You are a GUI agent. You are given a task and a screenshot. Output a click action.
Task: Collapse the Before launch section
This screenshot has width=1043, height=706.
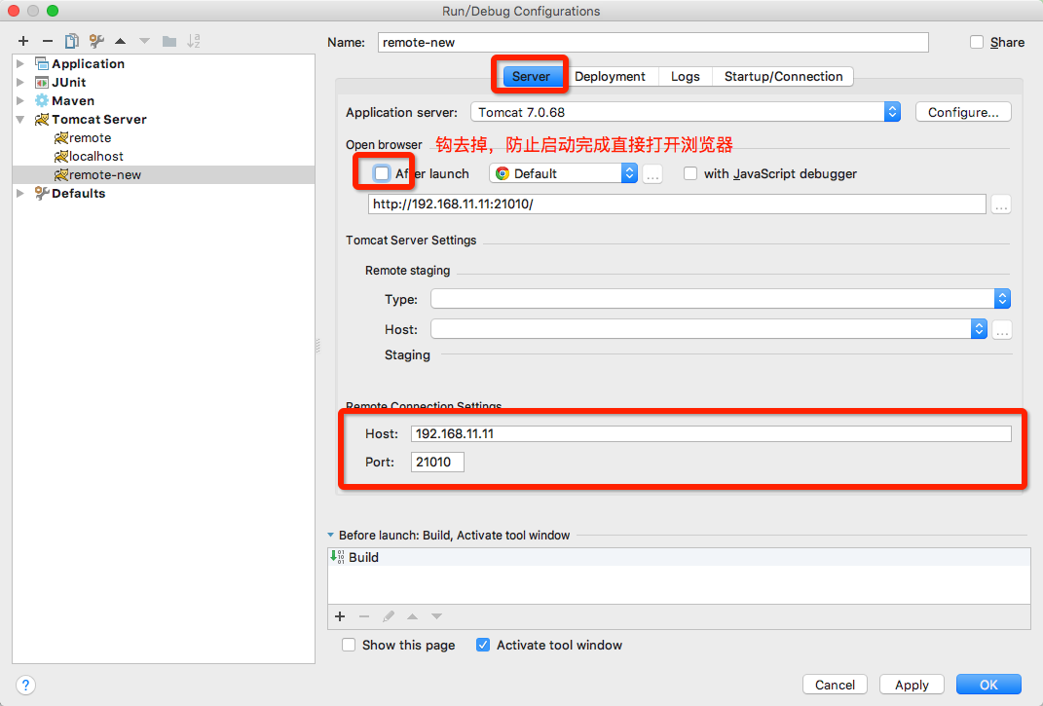[x=330, y=535]
